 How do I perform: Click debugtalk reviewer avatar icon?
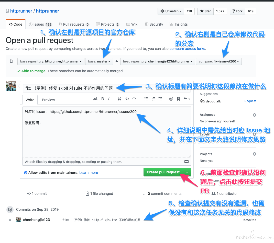point(202,101)
